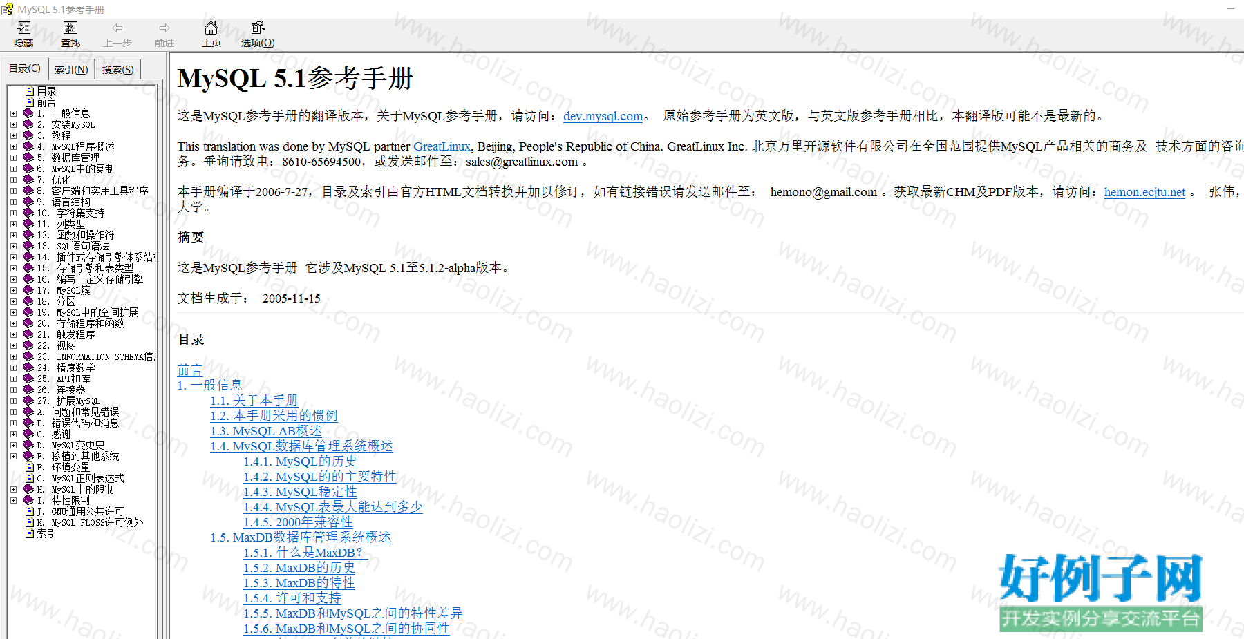Expand the 17. MySQL簇 tree node
The image size is (1244, 639).
click(x=13, y=290)
